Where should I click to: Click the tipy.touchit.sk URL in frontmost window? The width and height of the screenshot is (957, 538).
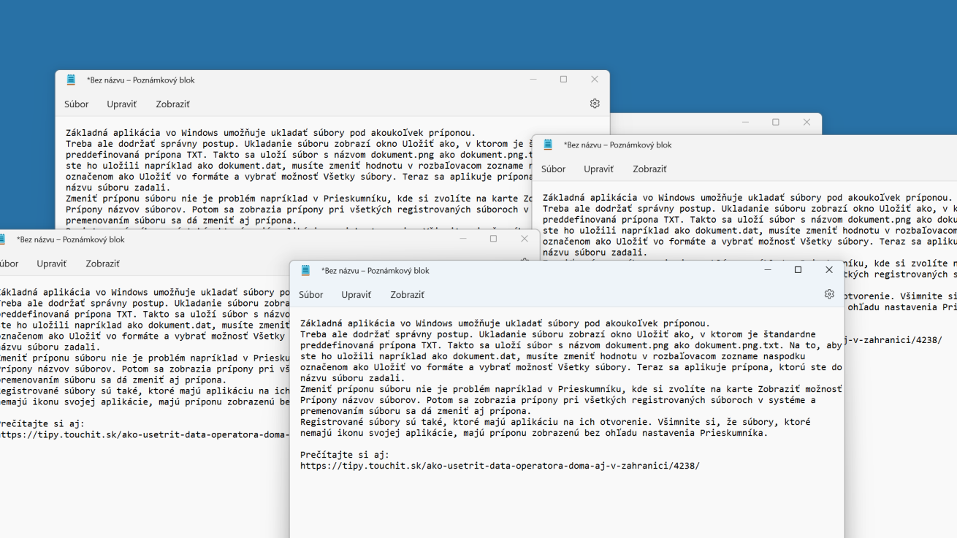500,466
